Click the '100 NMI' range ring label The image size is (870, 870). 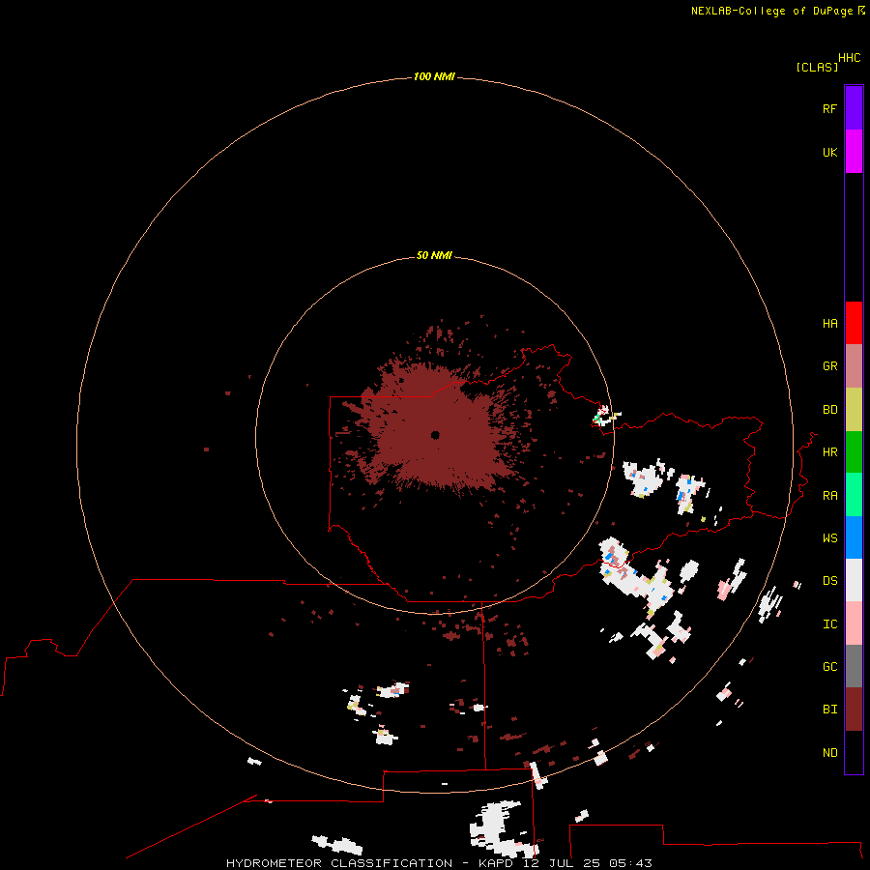[x=434, y=76]
